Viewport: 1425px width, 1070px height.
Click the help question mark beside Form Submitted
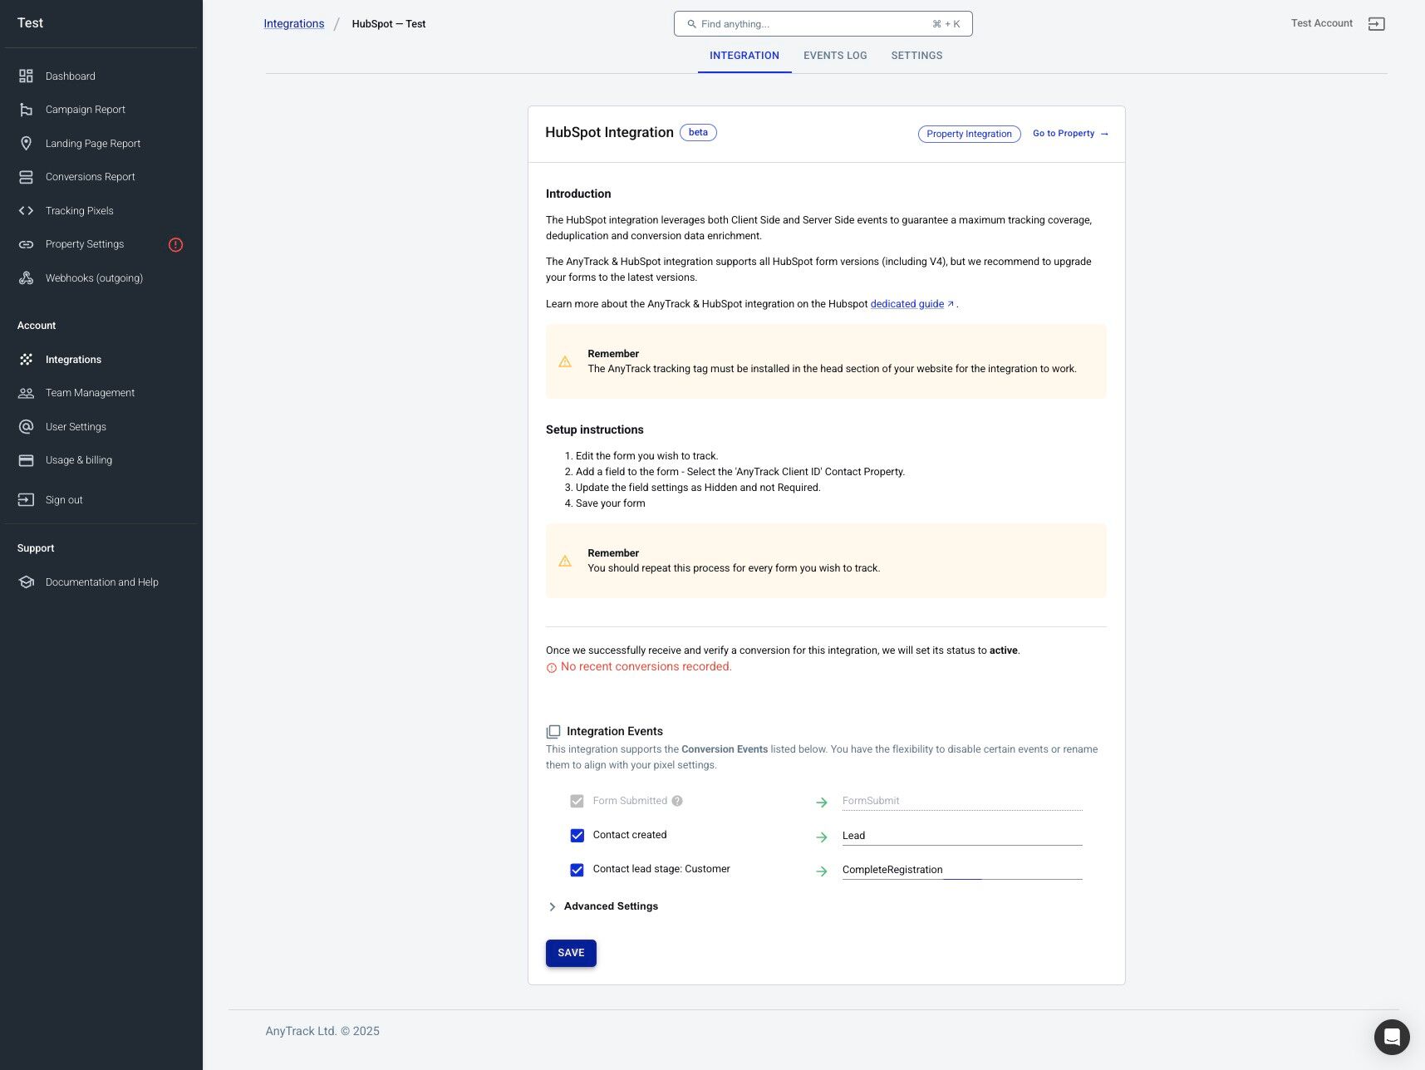(677, 801)
